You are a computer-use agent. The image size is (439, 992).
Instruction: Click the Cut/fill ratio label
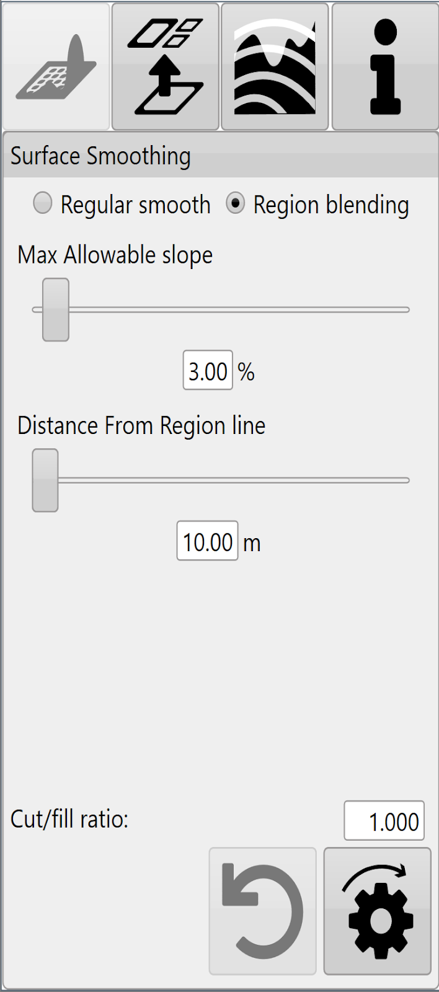click(x=69, y=820)
